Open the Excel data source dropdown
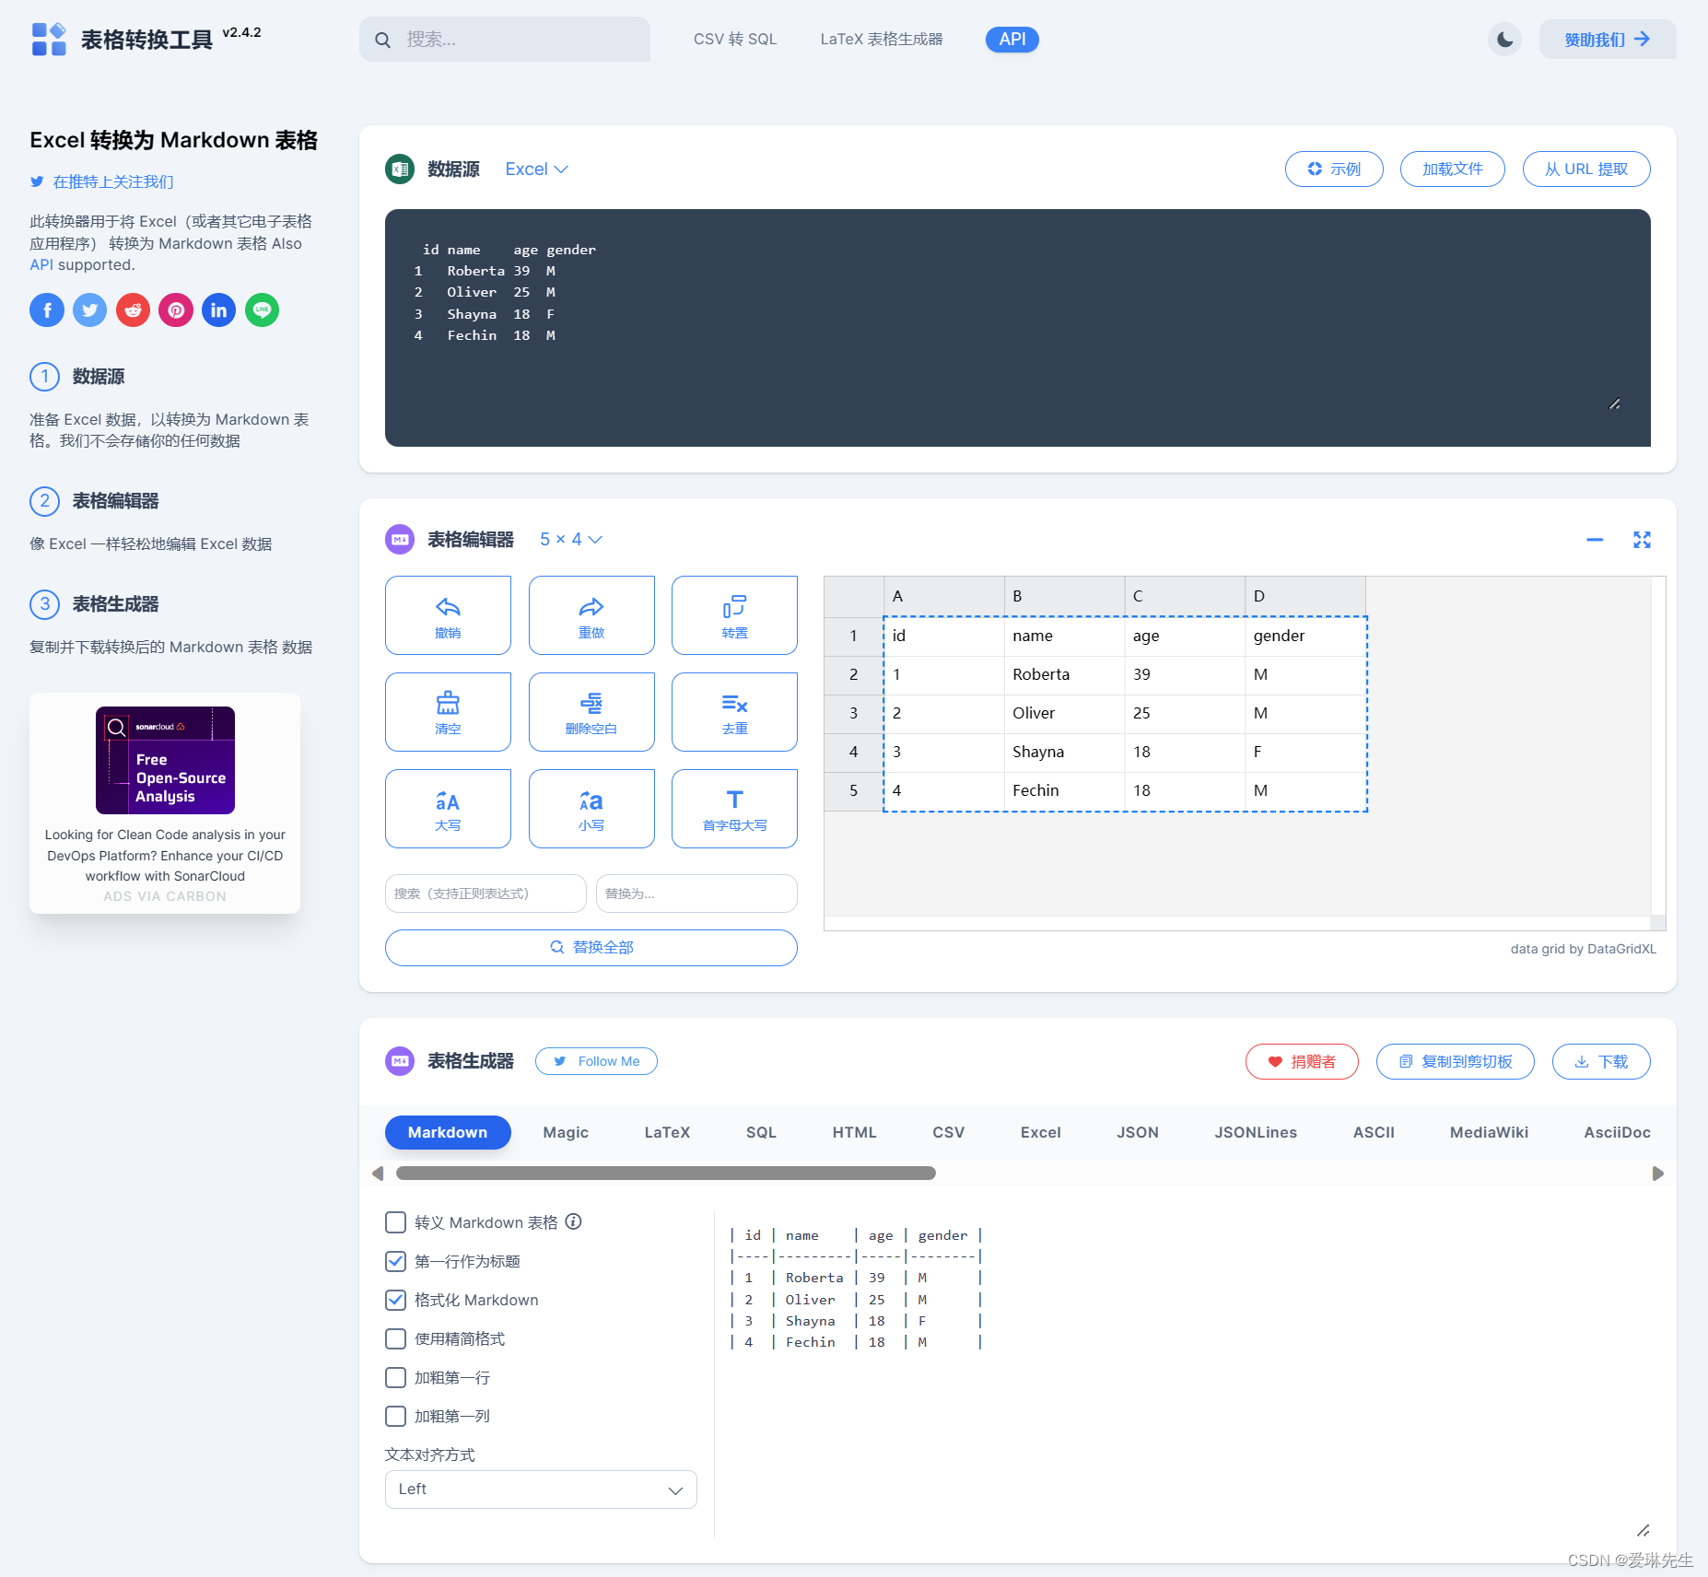Image resolution: width=1708 pixels, height=1577 pixels. (536, 169)
